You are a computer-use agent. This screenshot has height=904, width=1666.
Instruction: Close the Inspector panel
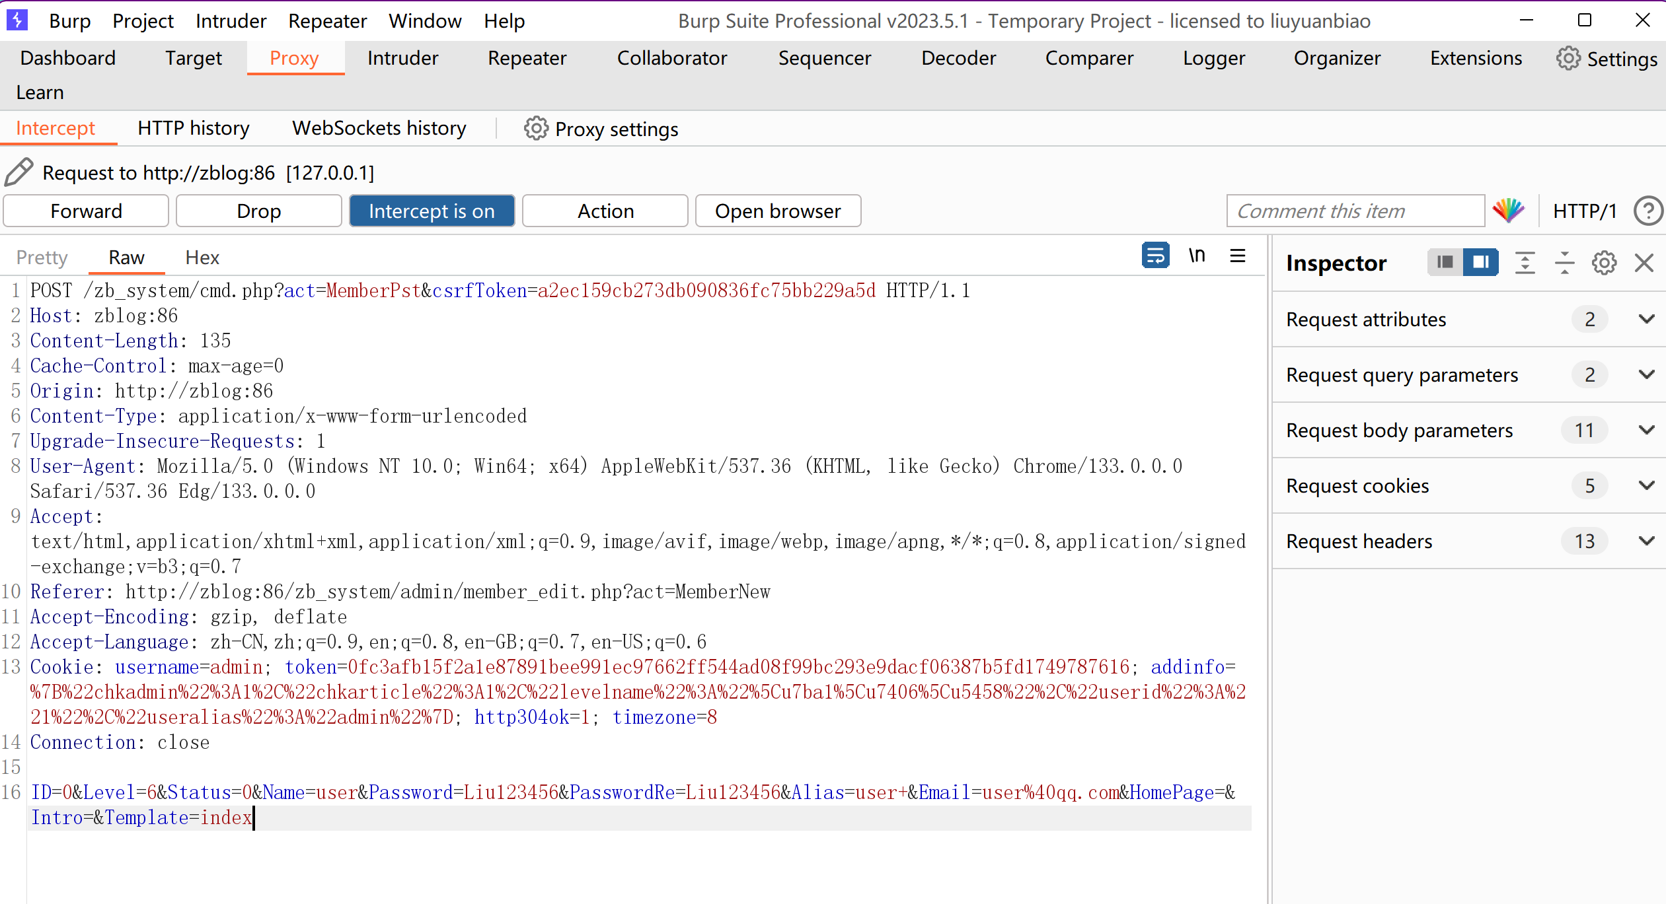(x=1644, y=263)
